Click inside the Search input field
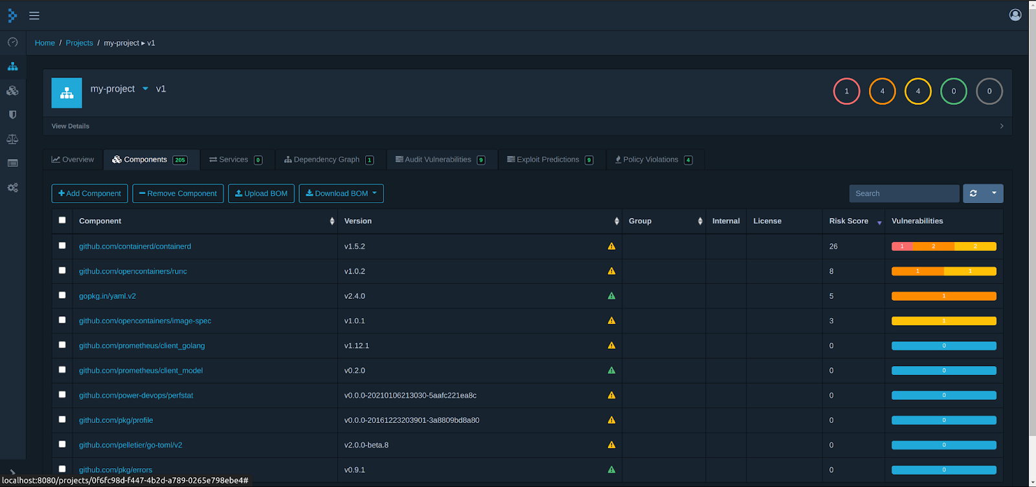This screenshot has height=487, width=1036. [903, 193]
